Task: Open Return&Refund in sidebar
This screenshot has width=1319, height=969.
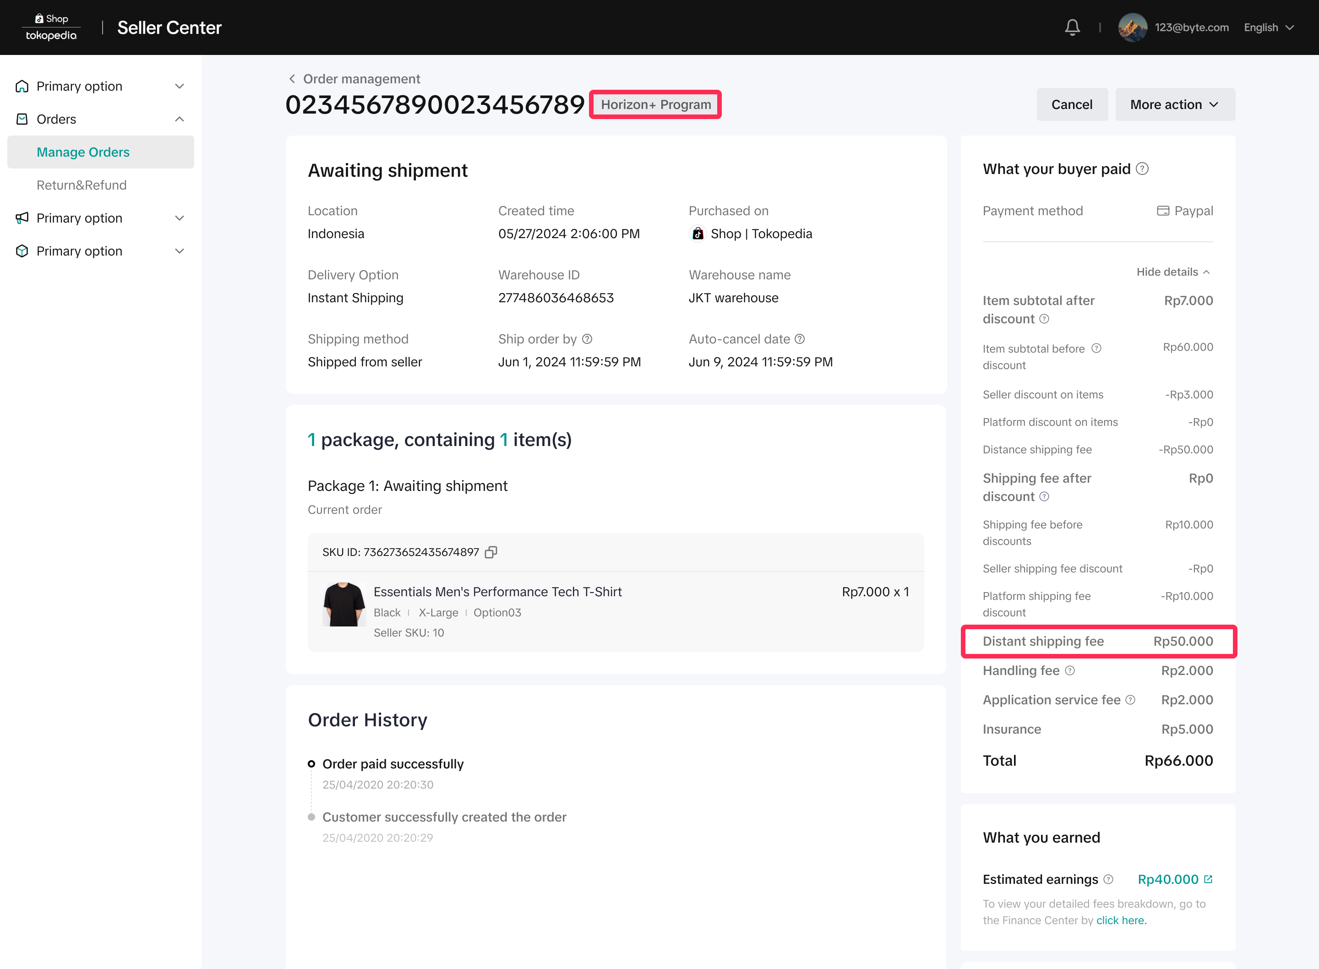Action: (x=82, y=185)
